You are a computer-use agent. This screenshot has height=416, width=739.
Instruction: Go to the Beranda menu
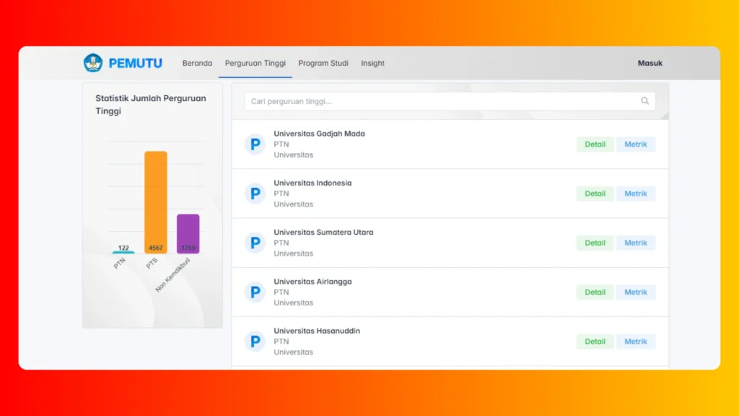coord(197,64)
